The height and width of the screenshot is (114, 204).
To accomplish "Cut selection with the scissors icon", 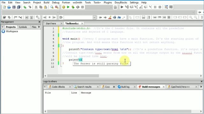I will click(x=36, y=7).
